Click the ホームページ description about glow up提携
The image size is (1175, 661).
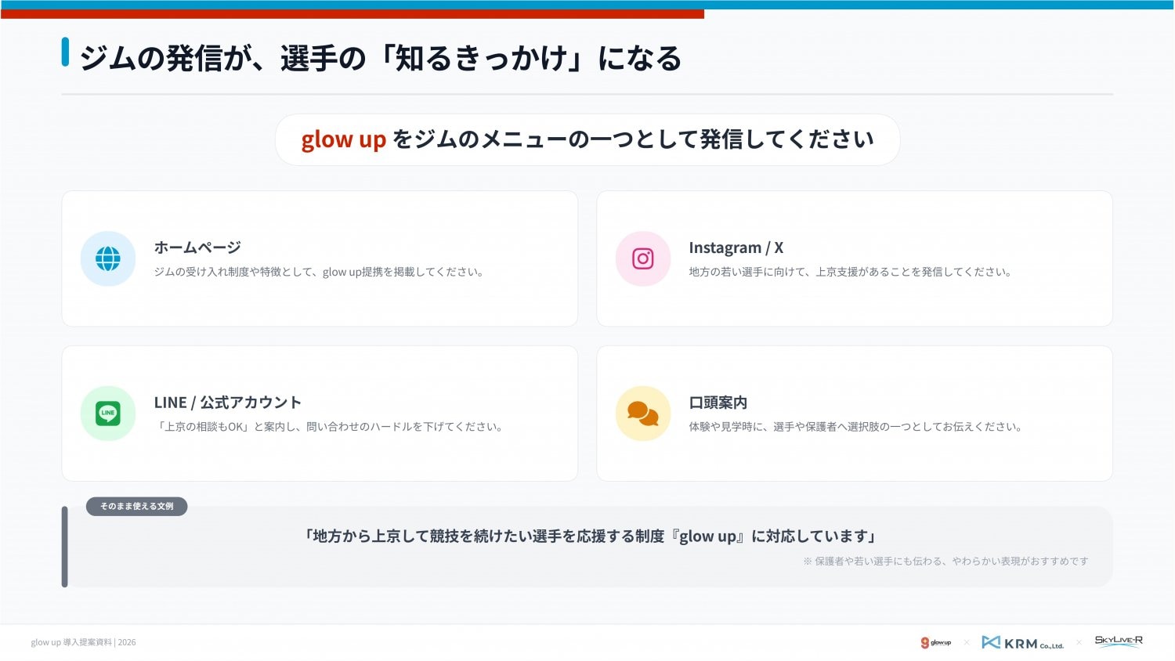319,272
